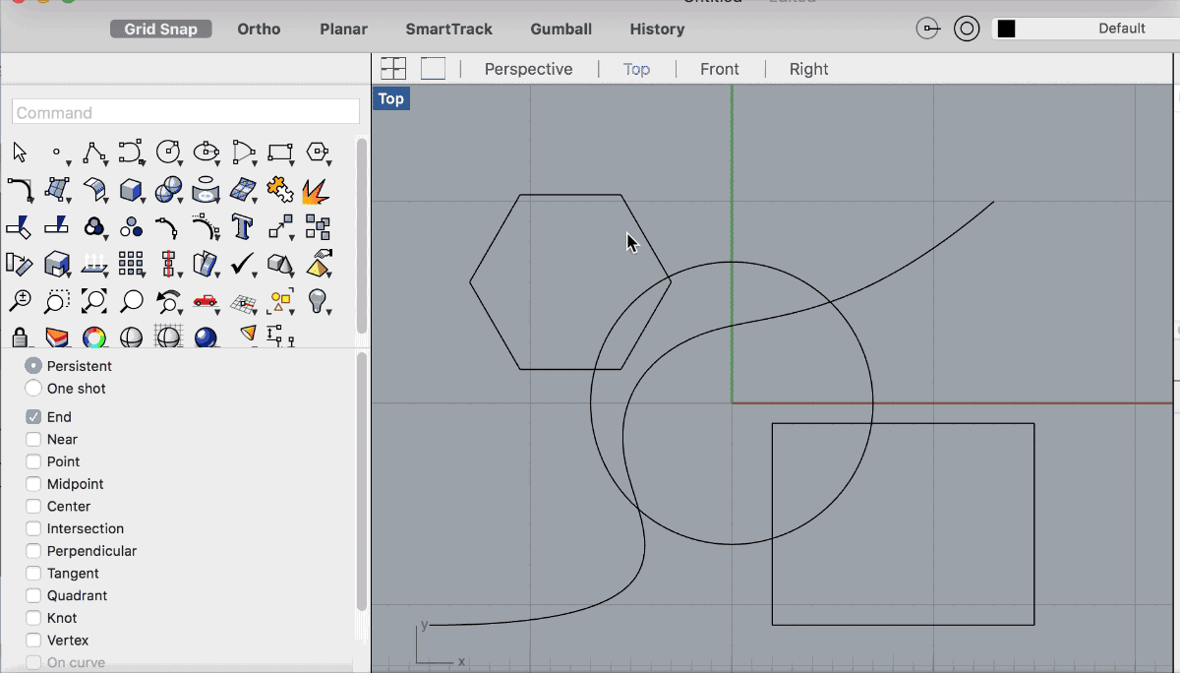Toggle the Ortho button

click(x=259, y=29)
